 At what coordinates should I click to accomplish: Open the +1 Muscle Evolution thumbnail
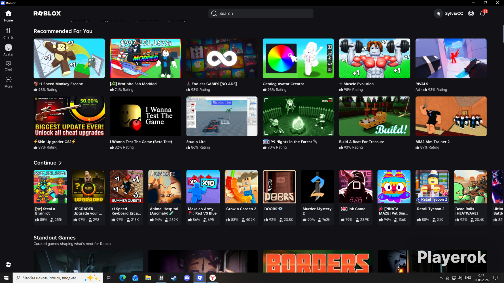[374, 58]
